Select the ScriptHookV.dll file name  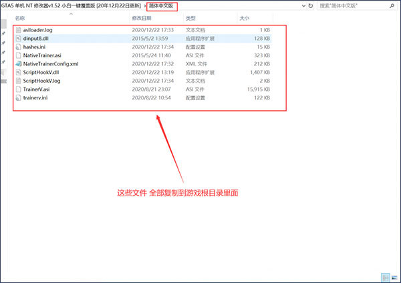tap(41, 72)
